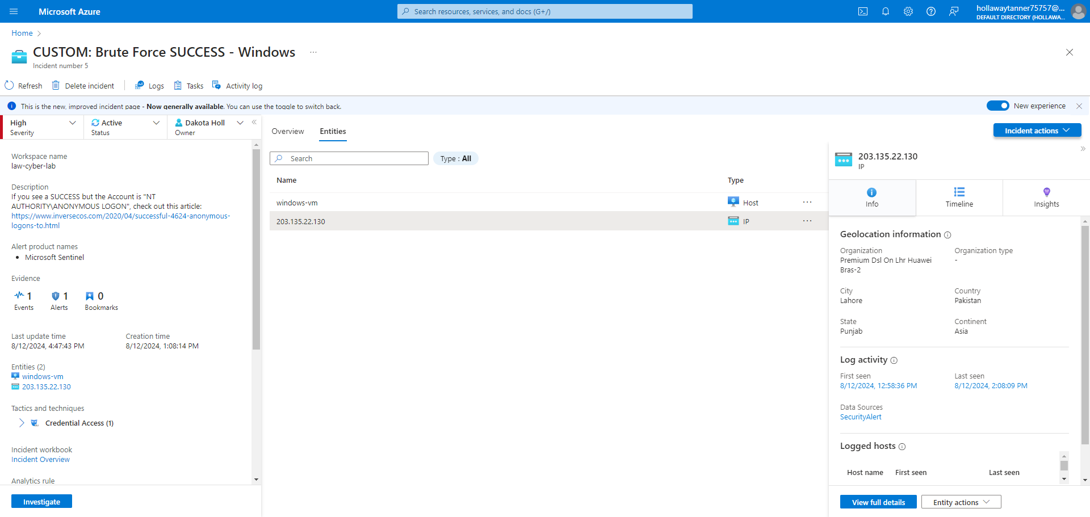This screenshot has width=1090, height=517.
Task: Open the ellipsis next to incident title
Action: point(313,52)
